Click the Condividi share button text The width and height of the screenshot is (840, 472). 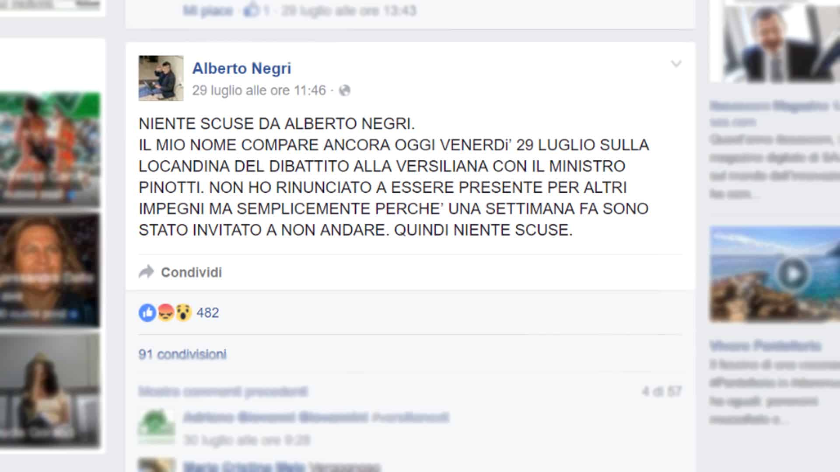[191, 272]
